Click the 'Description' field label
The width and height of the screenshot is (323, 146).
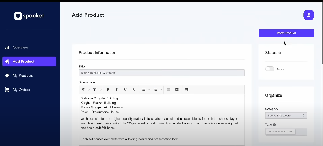[x=87, y=82]
